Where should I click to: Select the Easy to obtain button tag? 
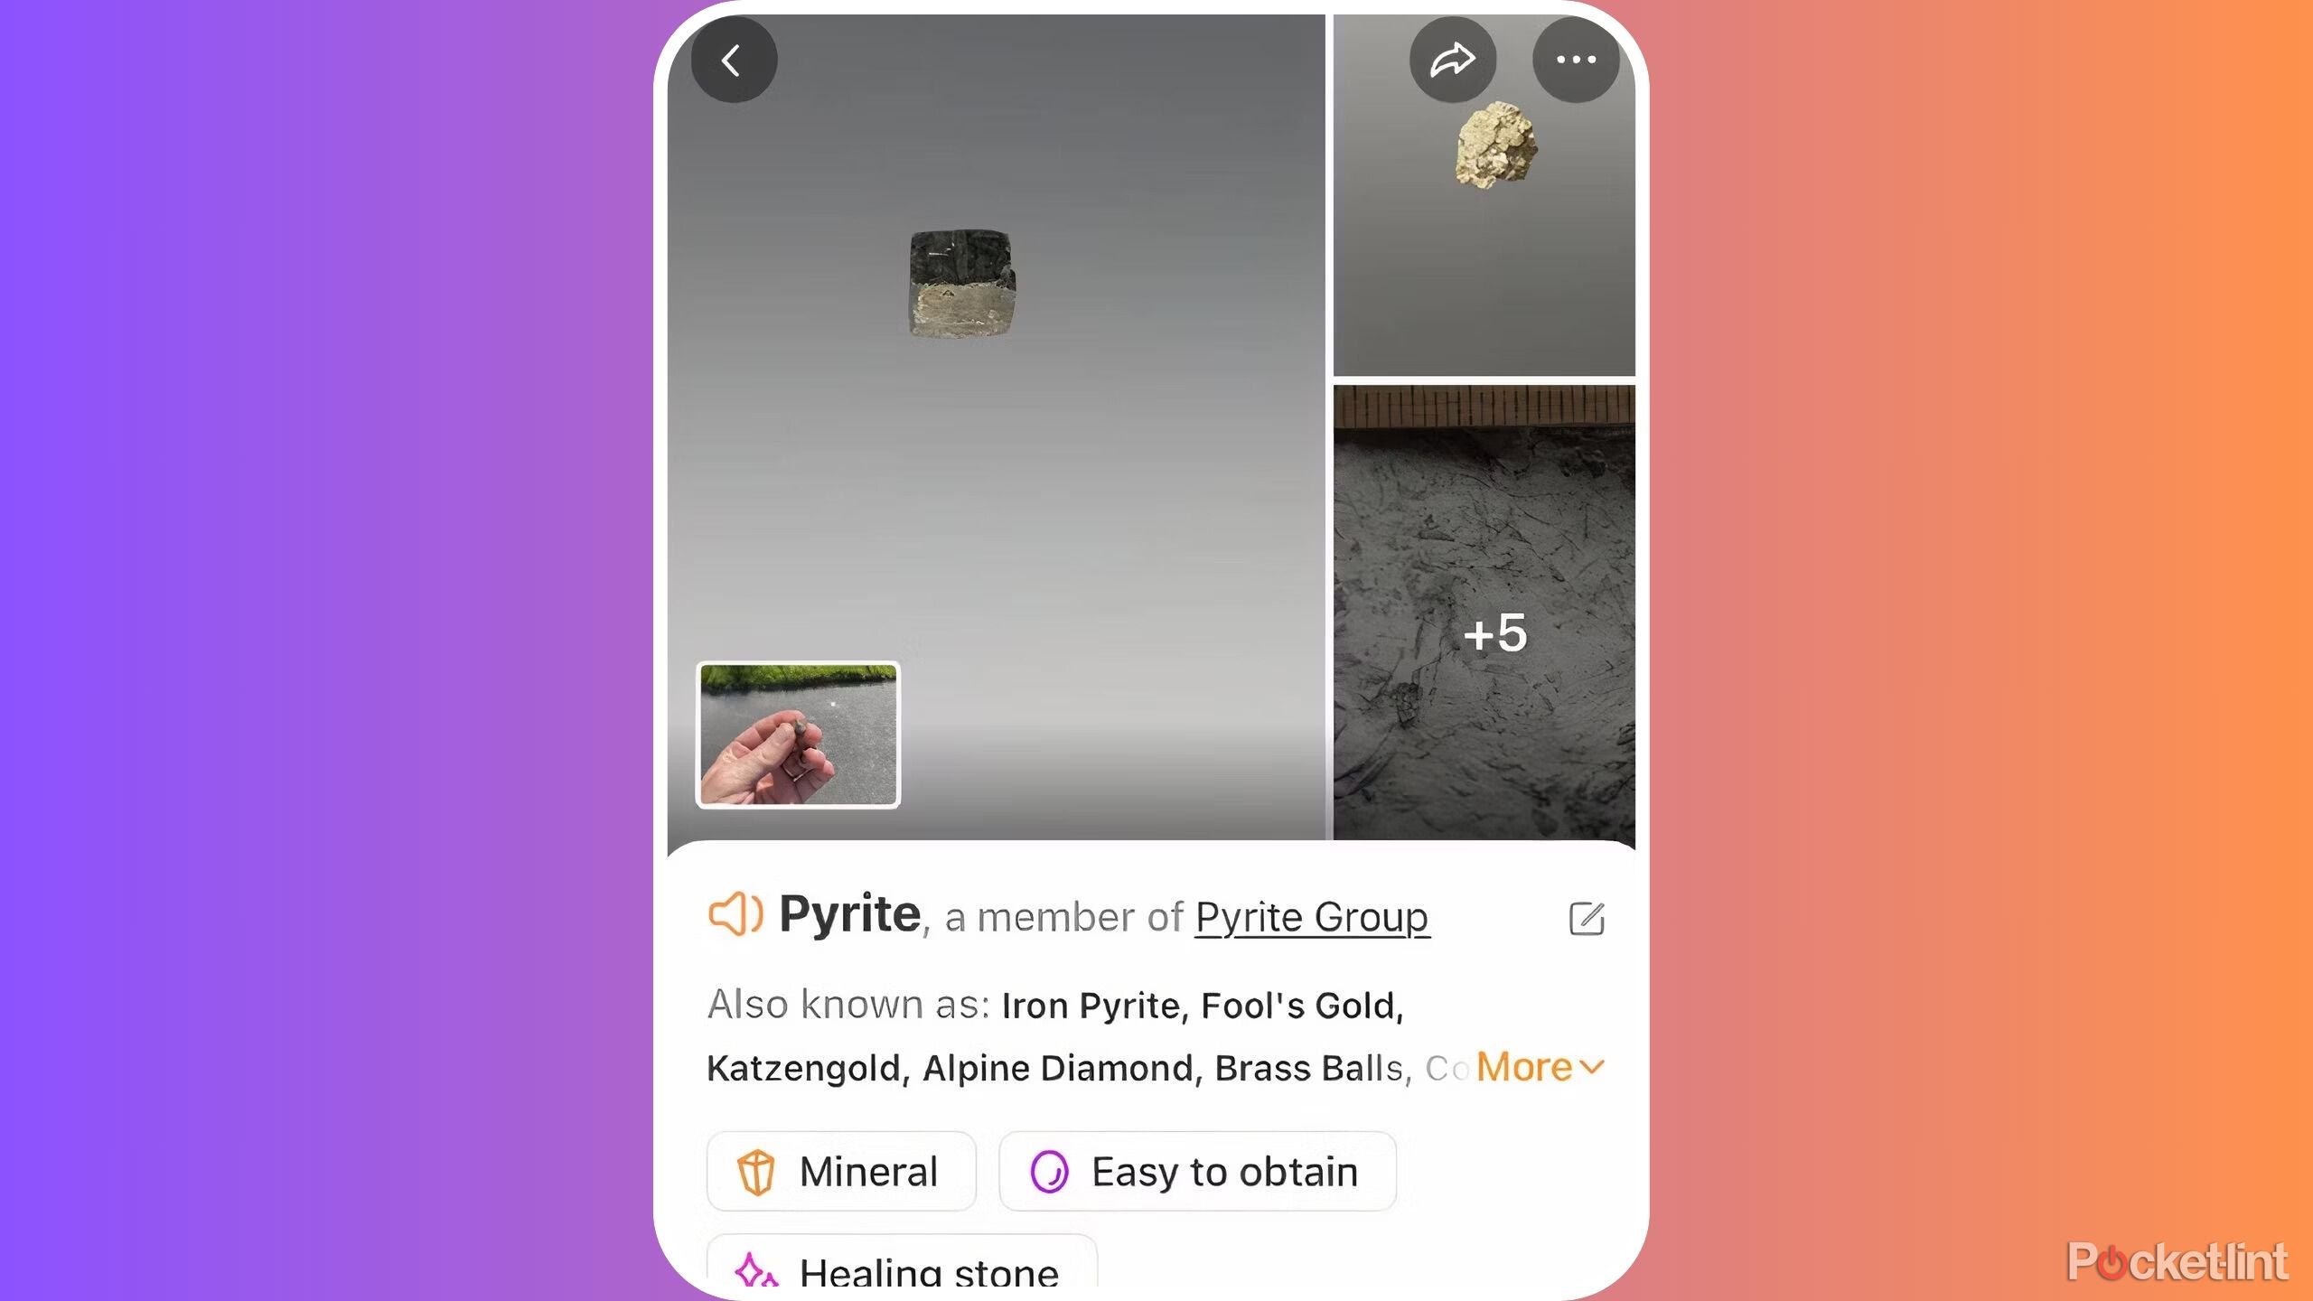tap(1193, 1171)
